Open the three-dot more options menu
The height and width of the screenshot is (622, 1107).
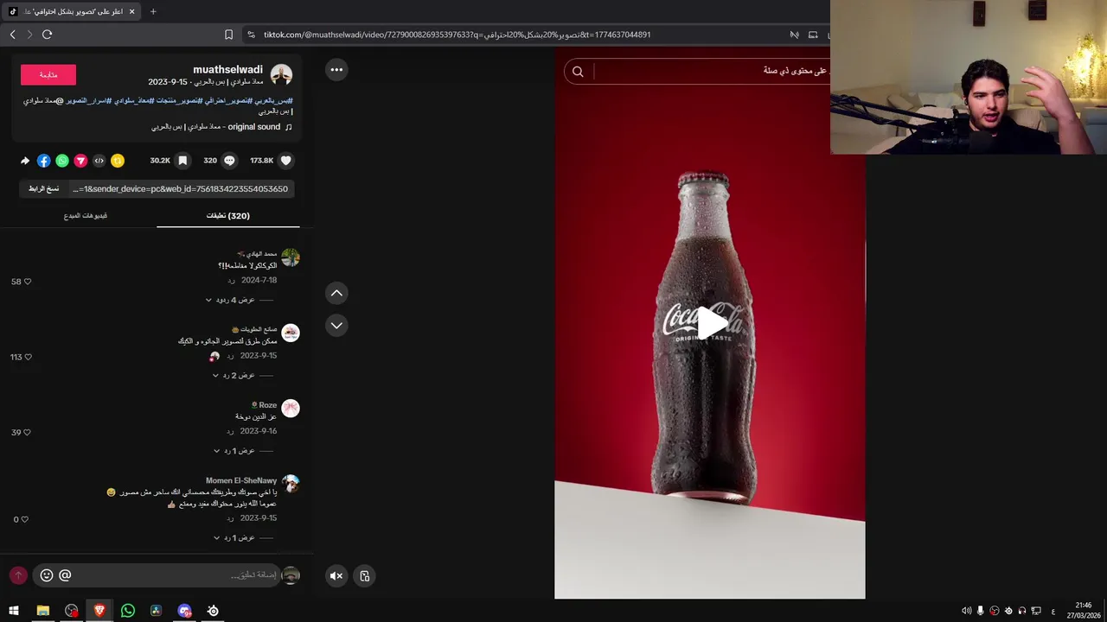336,70
